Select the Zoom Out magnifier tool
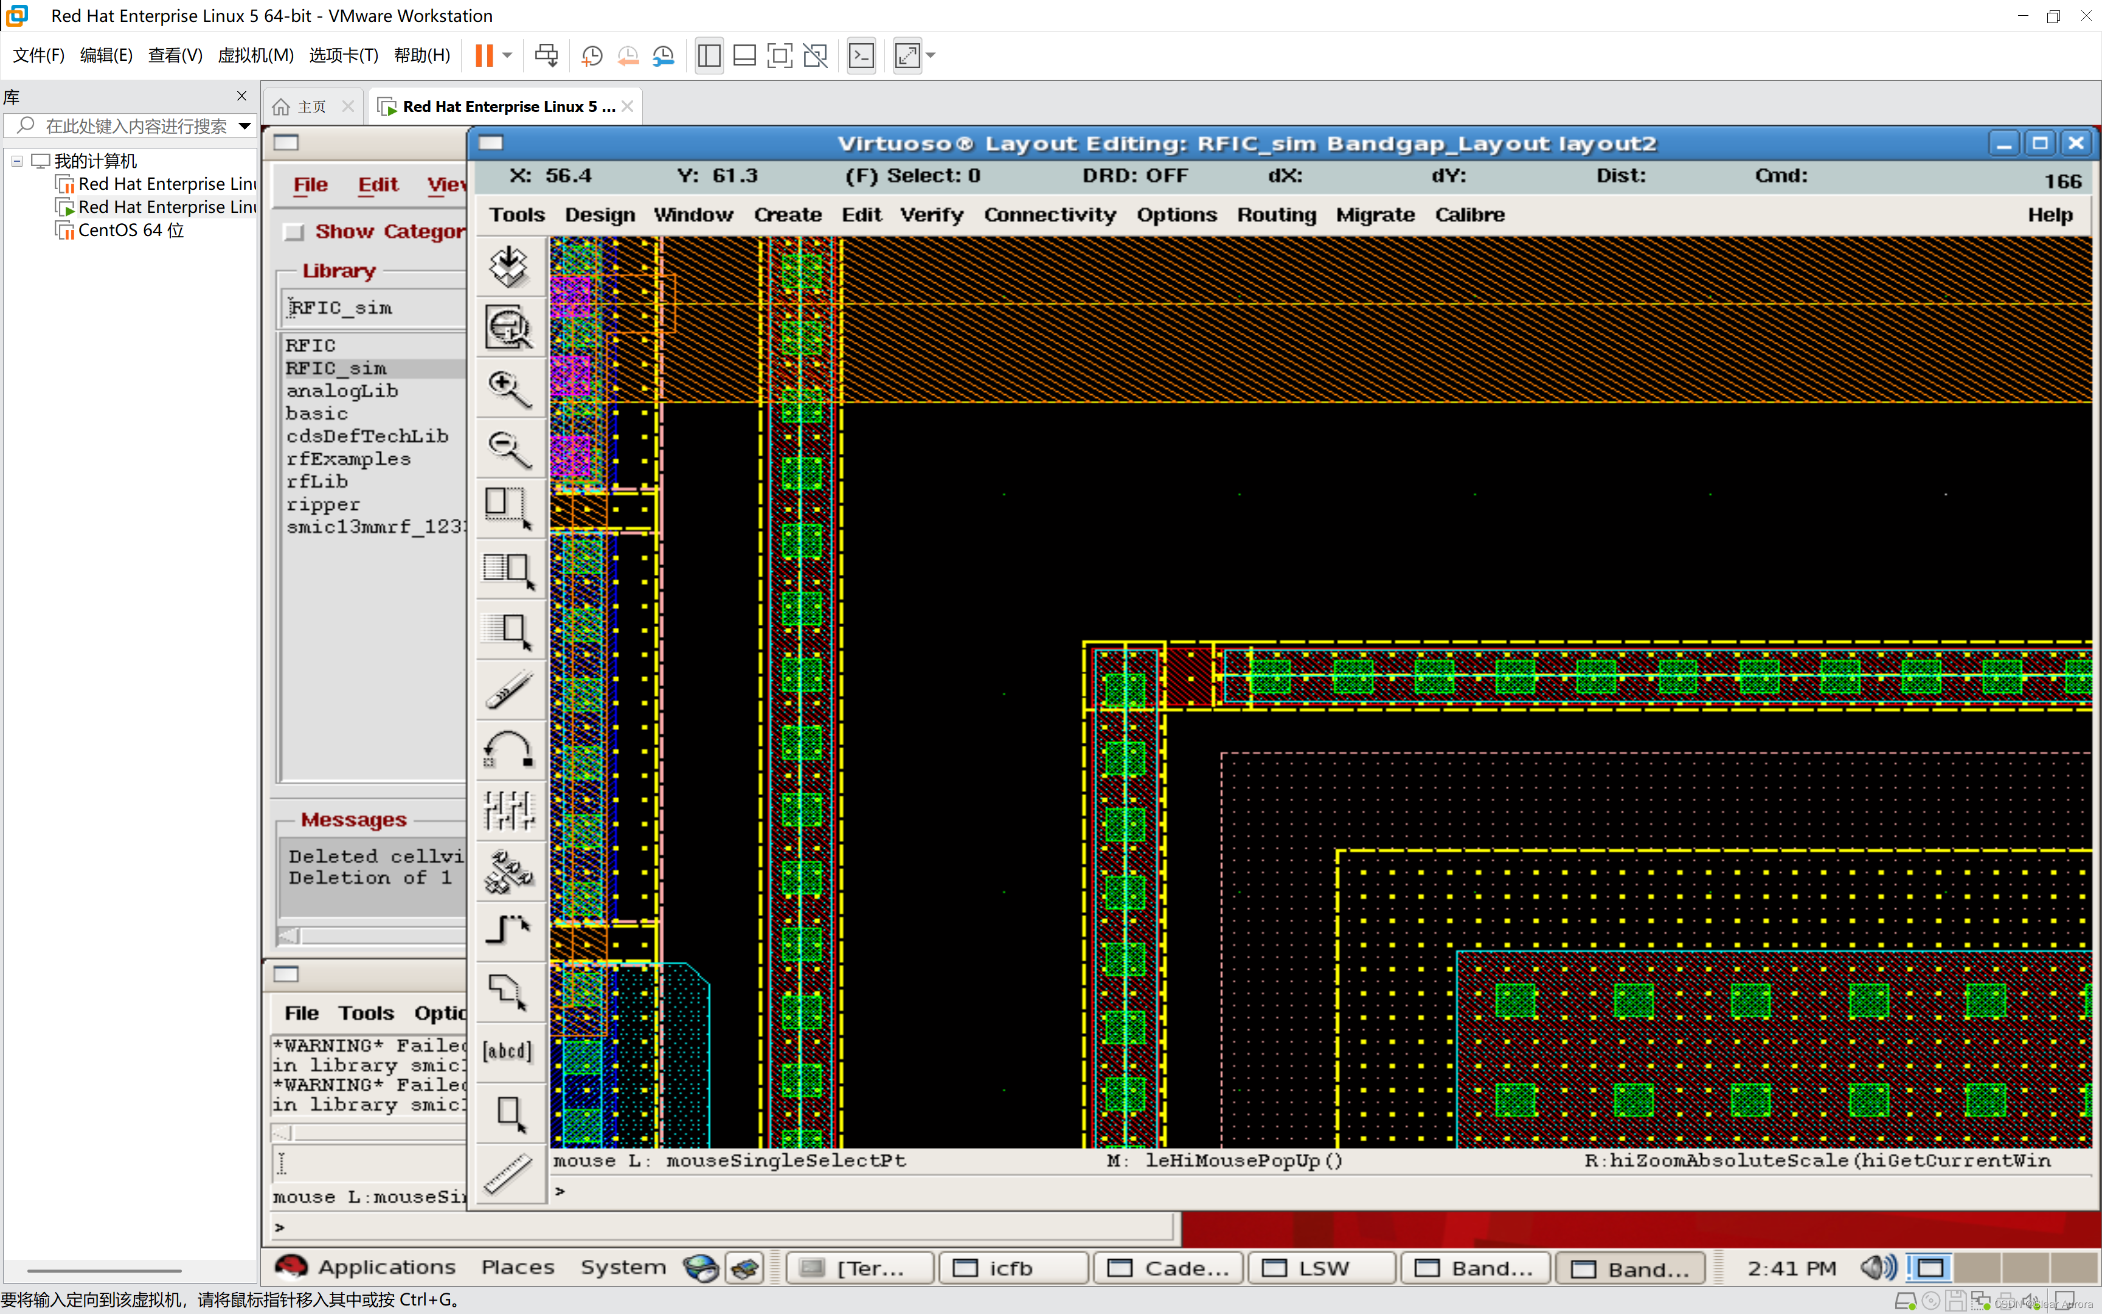The image size is (2102, 1314). tap(509, 450)
